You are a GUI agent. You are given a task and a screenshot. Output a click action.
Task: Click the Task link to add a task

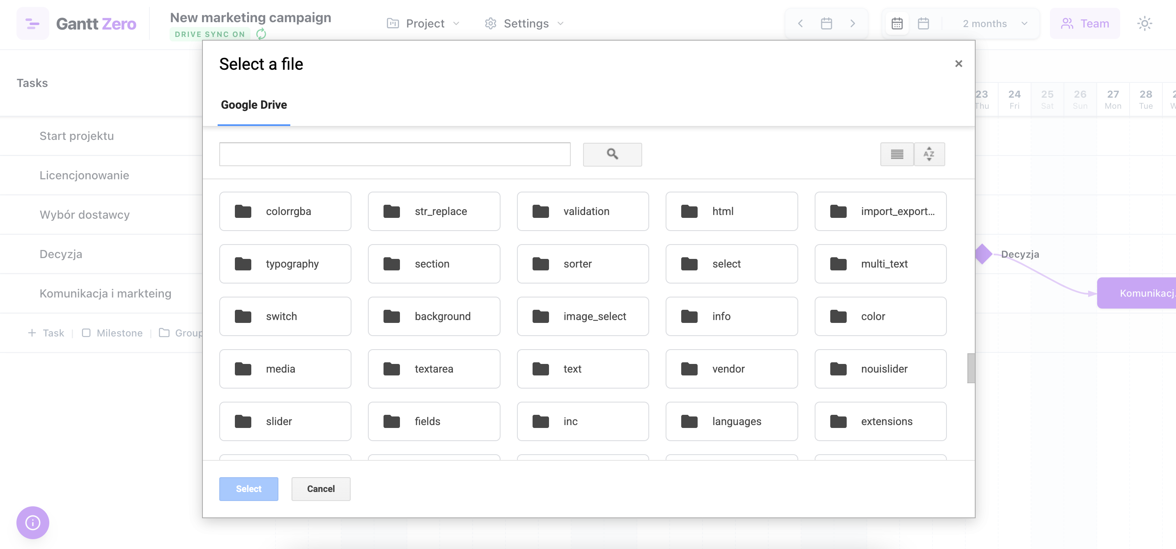[53, 333]
